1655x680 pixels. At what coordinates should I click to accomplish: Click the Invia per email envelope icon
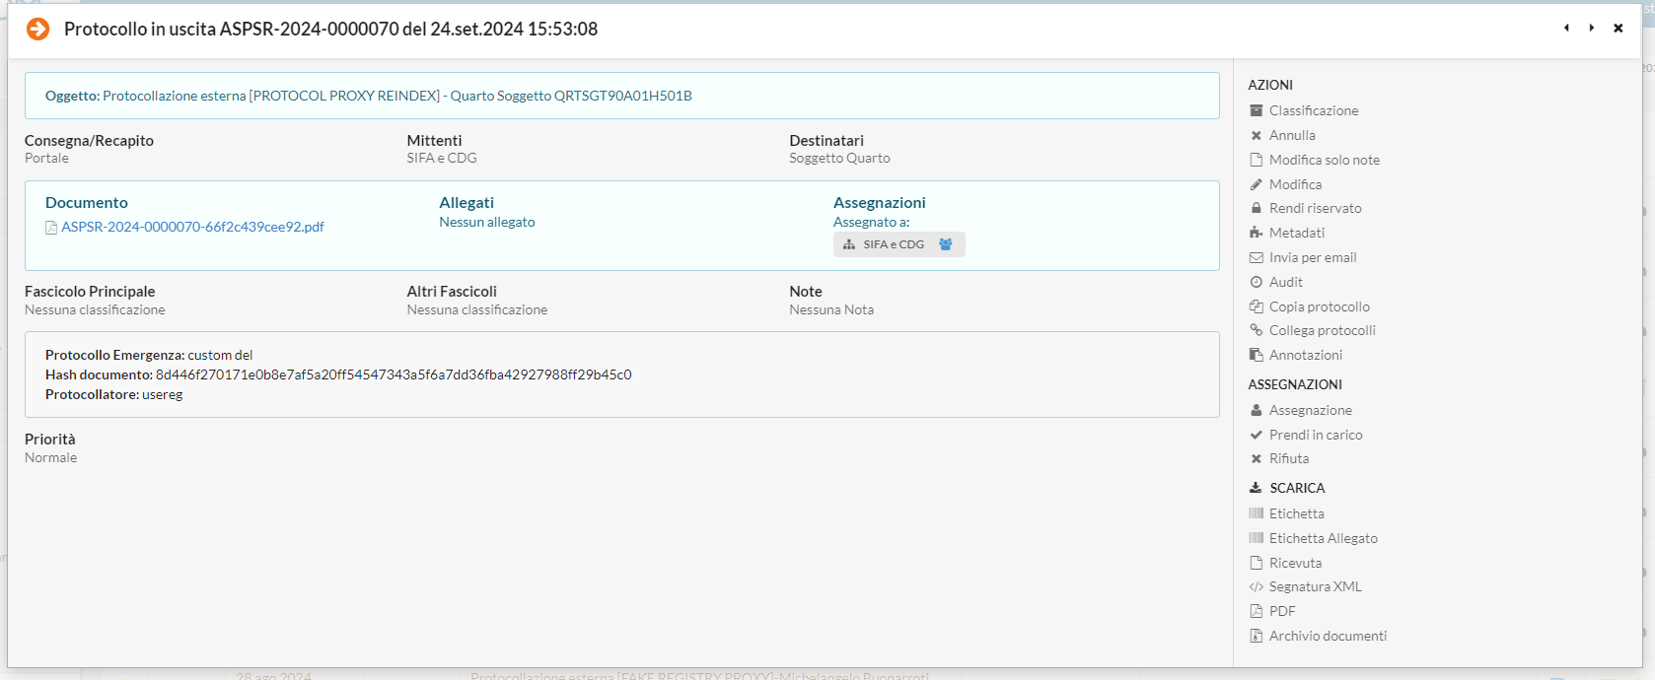[x=1256, y=257]
